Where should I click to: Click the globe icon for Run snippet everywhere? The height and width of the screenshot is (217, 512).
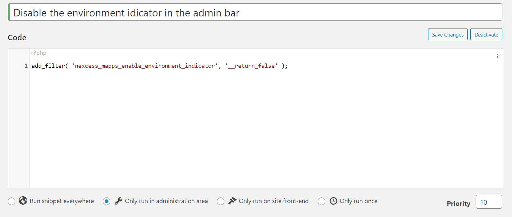coord(23,201)
